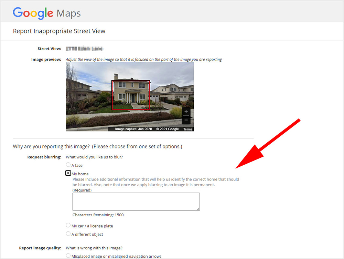344x259 pixels.
Task: Click 'What would you like us to blur?'
Action: (x=94, y=157)
